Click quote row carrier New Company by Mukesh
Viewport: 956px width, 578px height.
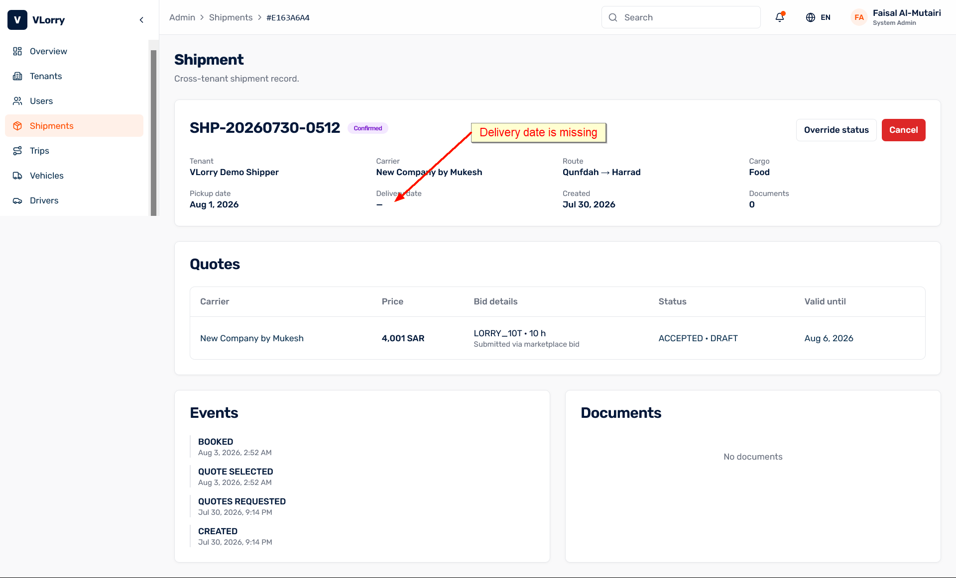[251, 338]
